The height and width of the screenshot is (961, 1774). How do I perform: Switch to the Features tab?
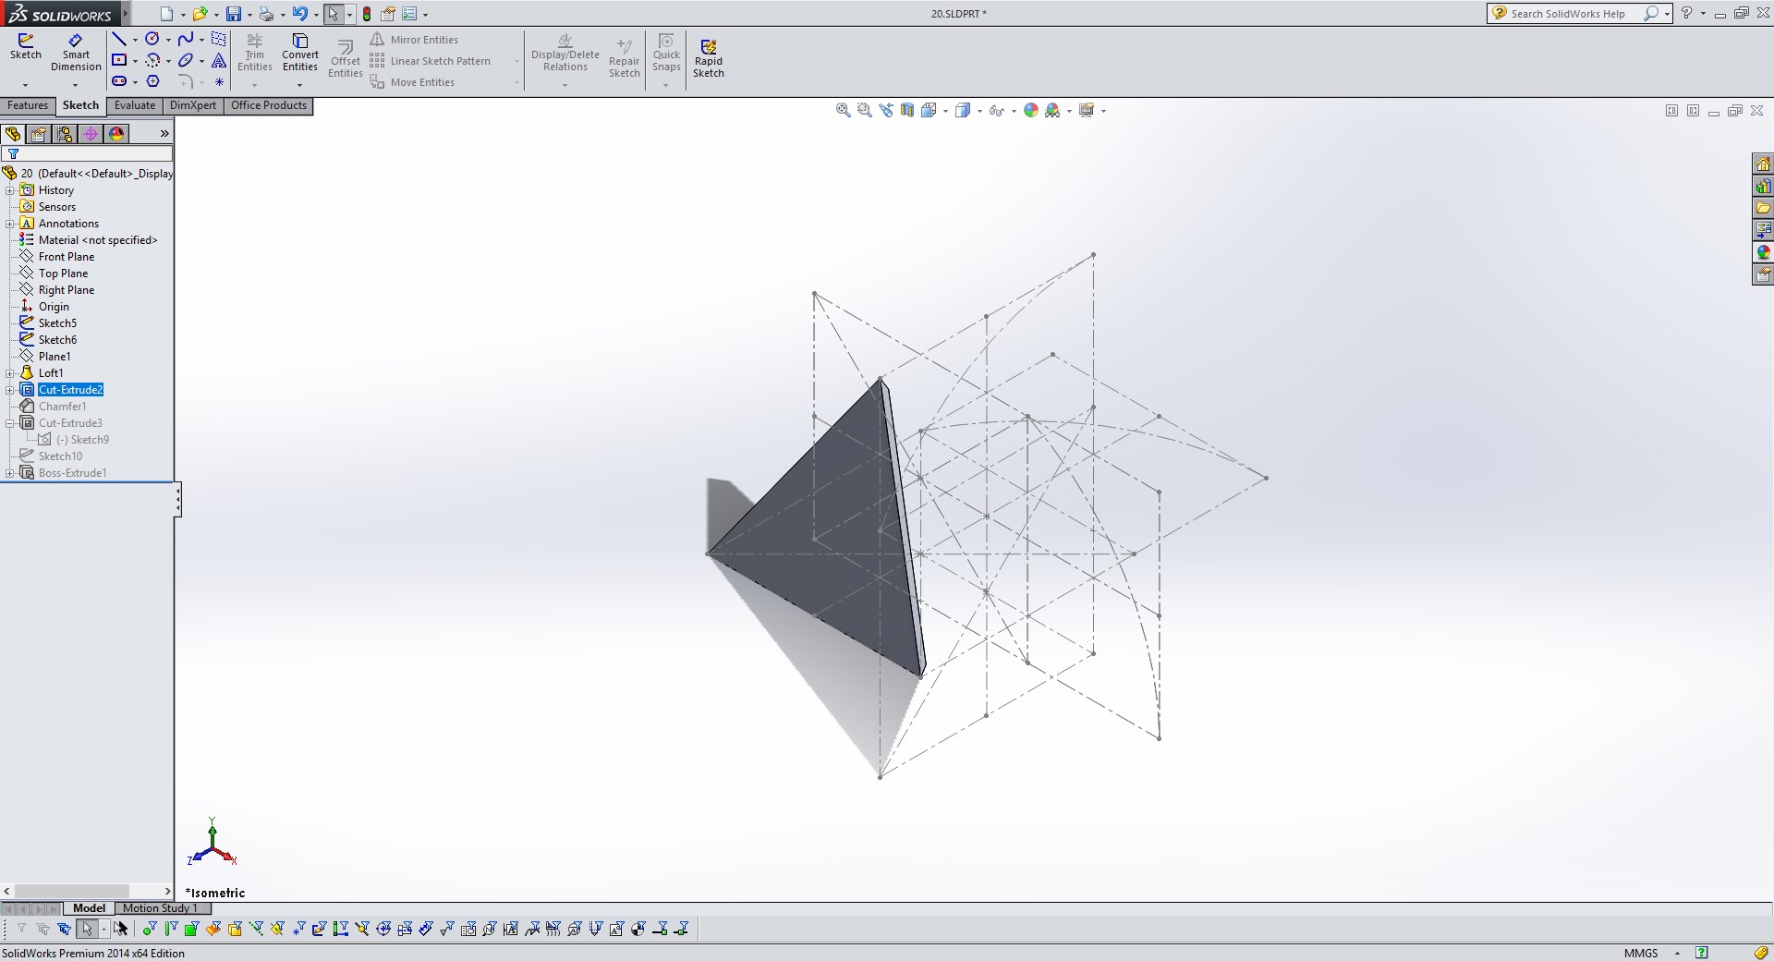[x=28, y=105]
